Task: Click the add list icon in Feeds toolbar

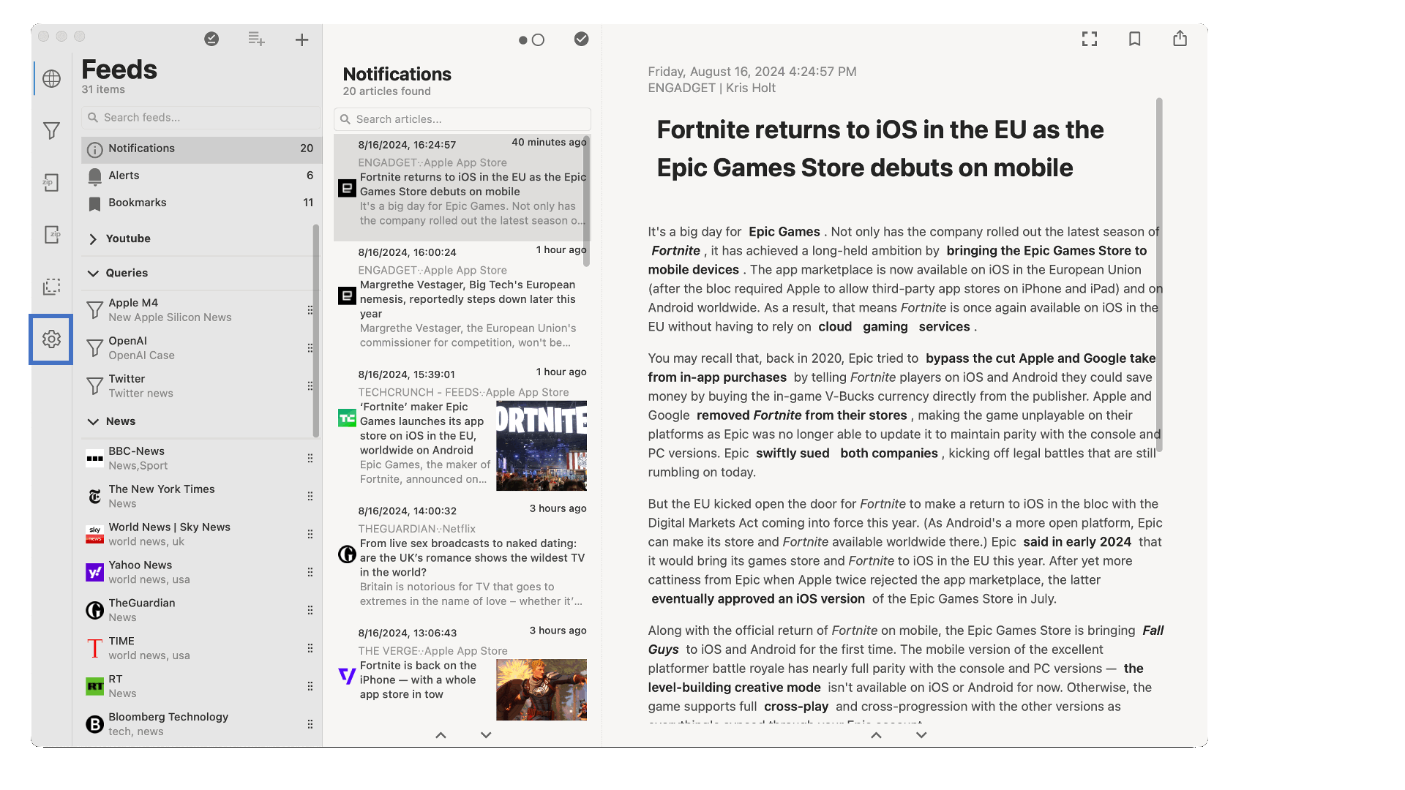Action: (256, 39)
